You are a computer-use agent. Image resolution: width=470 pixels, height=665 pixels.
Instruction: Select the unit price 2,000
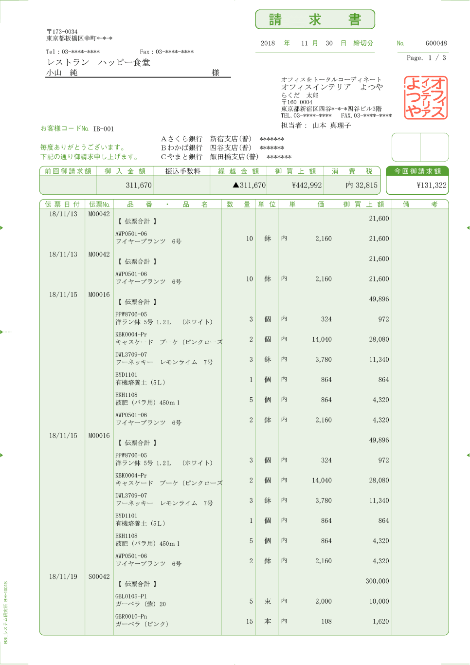324,601
